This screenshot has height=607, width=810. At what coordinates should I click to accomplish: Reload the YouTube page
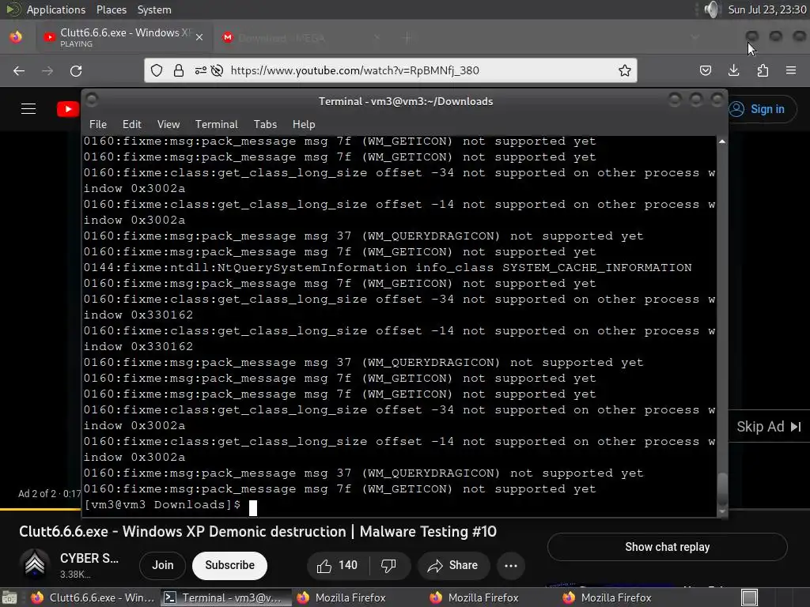pyautogui.click(x=76, y=70)
